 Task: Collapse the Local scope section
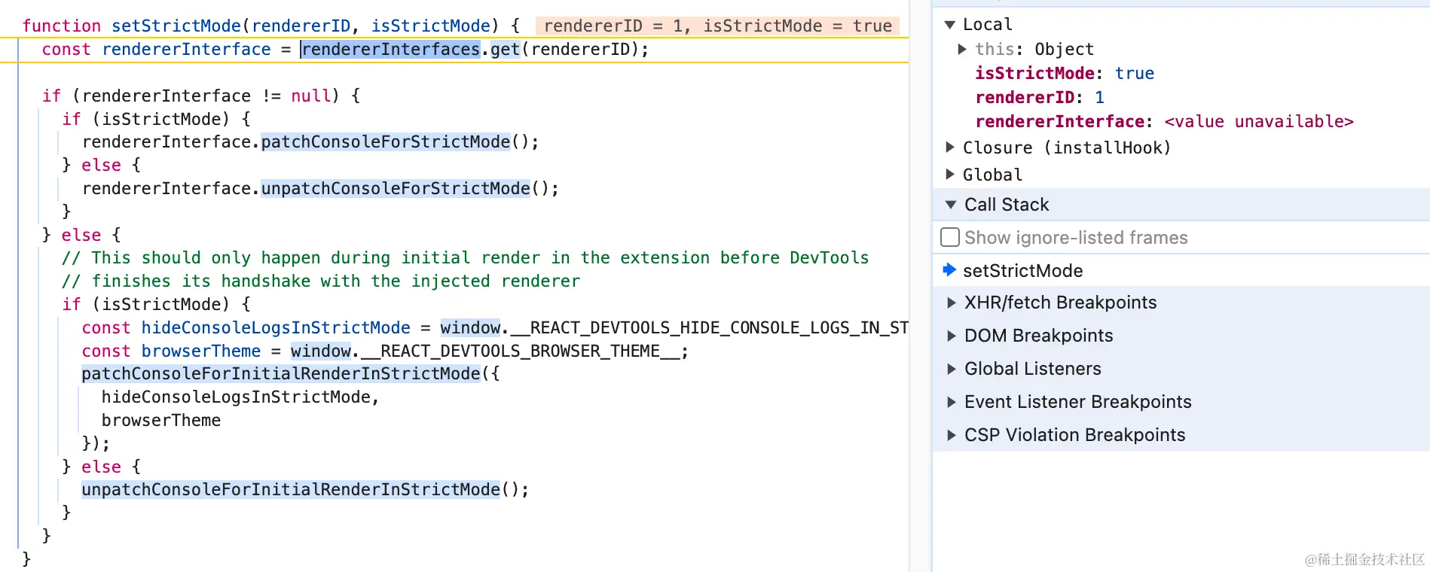[950, 25]
